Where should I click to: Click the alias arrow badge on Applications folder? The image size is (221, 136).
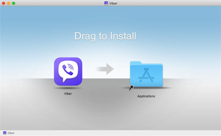[131, 88]
